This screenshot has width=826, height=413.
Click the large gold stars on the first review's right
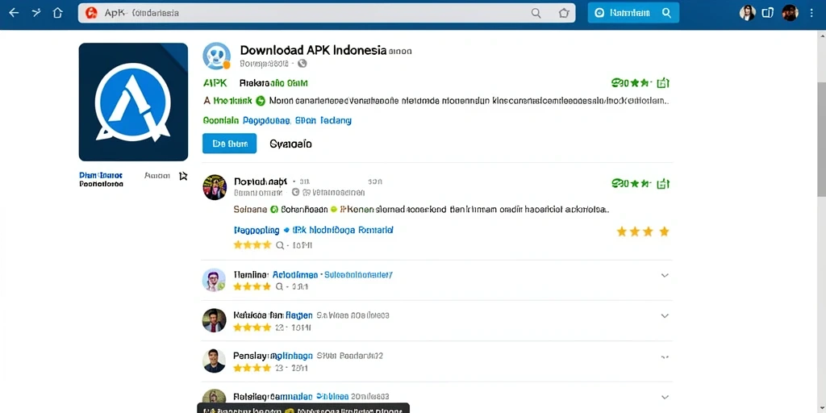point(643,232)
